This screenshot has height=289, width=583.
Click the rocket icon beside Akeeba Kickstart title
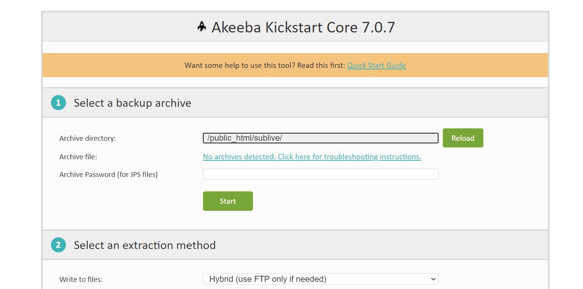coord(202,27)
